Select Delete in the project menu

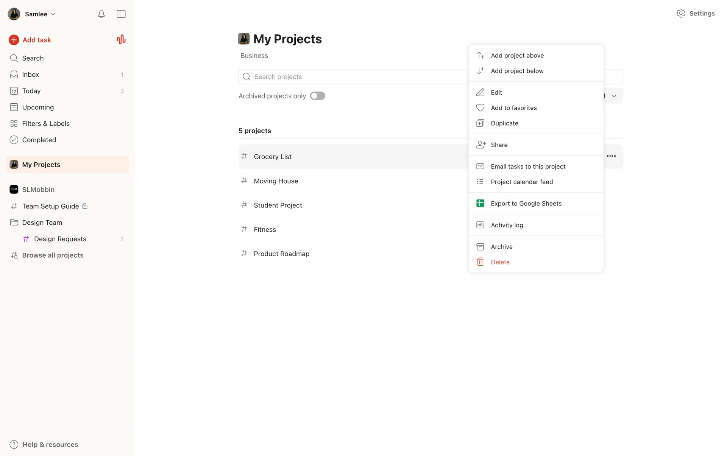[x=500, y=262]
